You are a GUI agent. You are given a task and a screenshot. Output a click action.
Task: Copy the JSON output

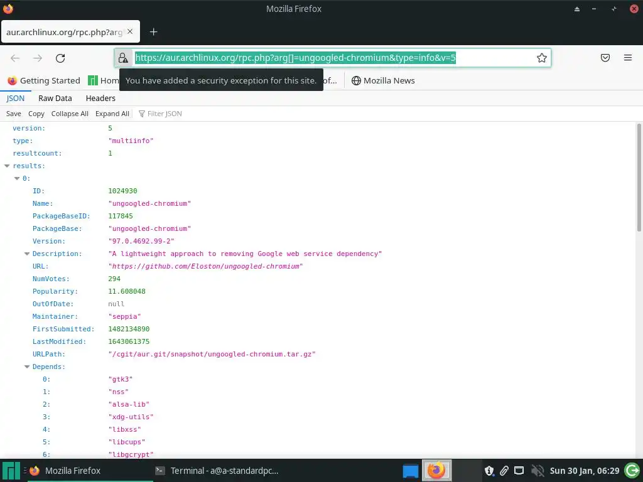click(36, 114)
